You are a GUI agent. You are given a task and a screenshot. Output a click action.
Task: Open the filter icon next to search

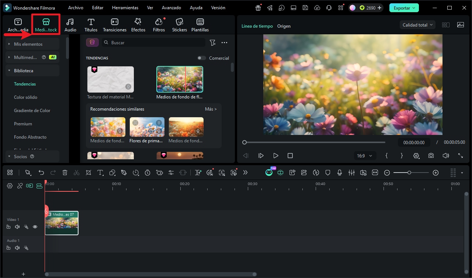(x=212, y=43)
